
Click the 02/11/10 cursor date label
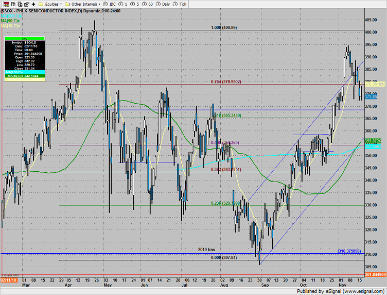pos(9,280)
